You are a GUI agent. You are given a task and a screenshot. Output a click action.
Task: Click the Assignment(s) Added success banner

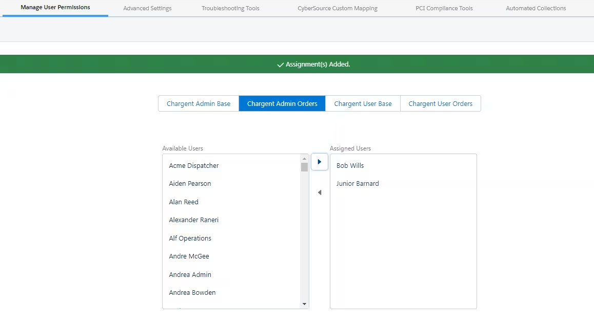(297, 64)
